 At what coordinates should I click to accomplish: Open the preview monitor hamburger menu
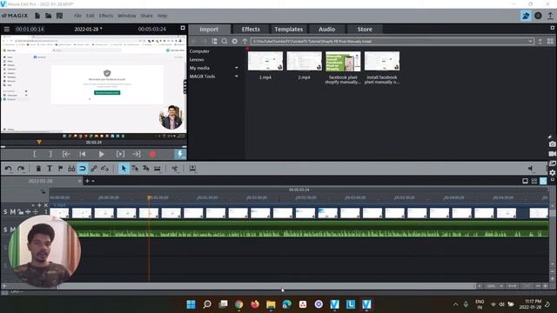[7, 29]
